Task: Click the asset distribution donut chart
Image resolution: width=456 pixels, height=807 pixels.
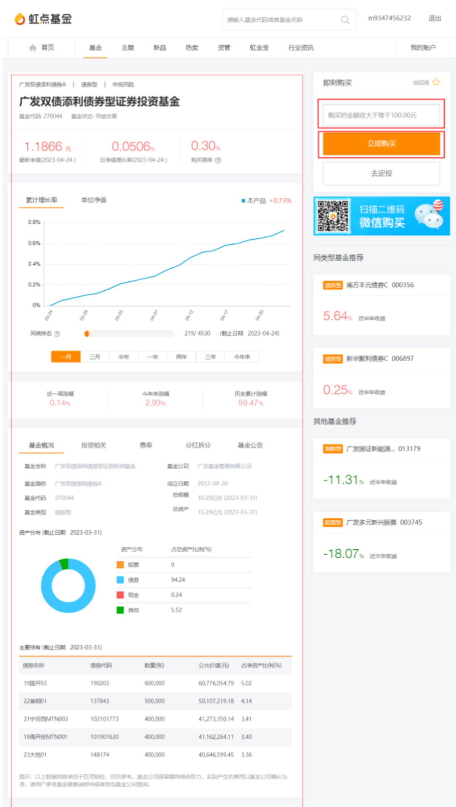Action: coord(68,586)
